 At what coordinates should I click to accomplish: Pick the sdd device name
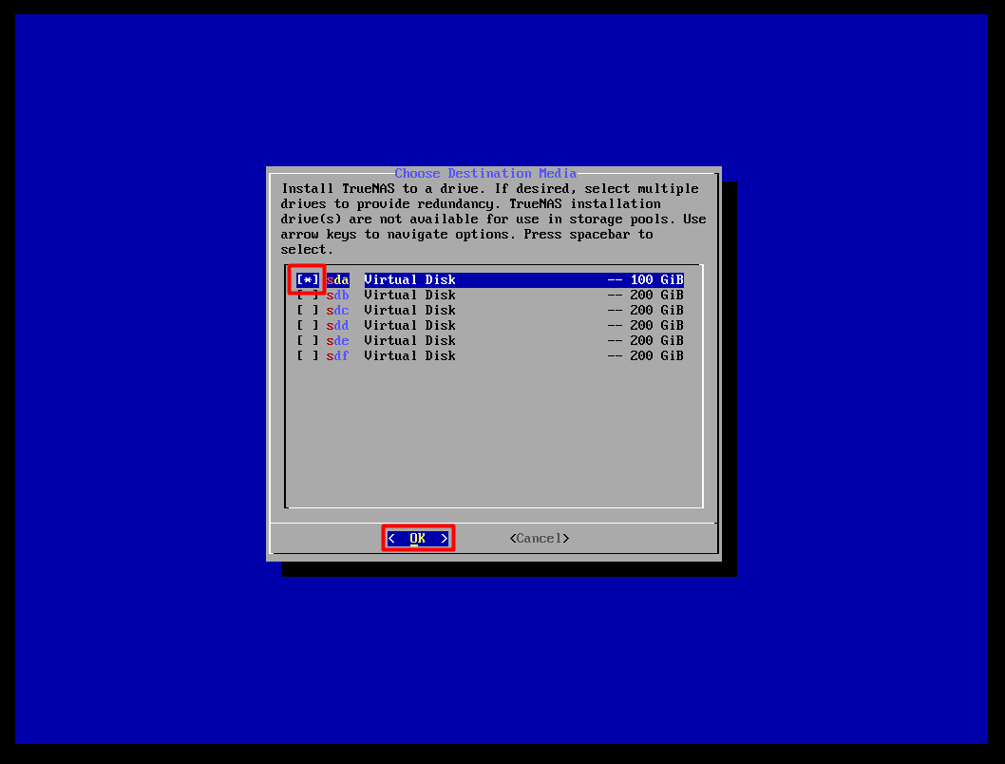click(x=337, y=325)
